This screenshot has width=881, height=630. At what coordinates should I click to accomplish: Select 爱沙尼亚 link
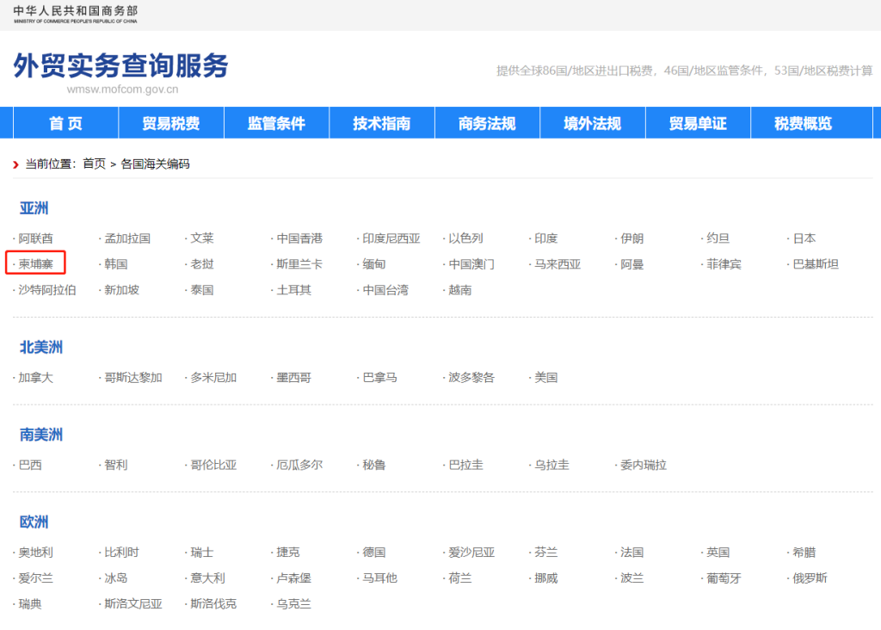pyautogui.click(x=471, y=553)
